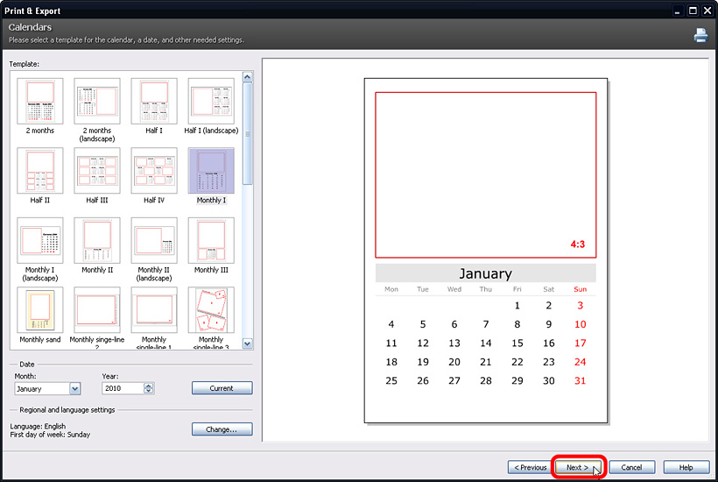Click the template list scroll down arrow
The image size is (718, 482).
click(247, 344)
